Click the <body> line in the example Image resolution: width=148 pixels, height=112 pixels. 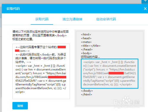point(86,53)
